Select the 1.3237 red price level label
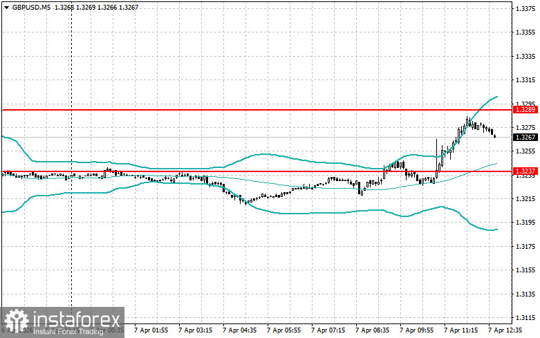 pos(525,171)
